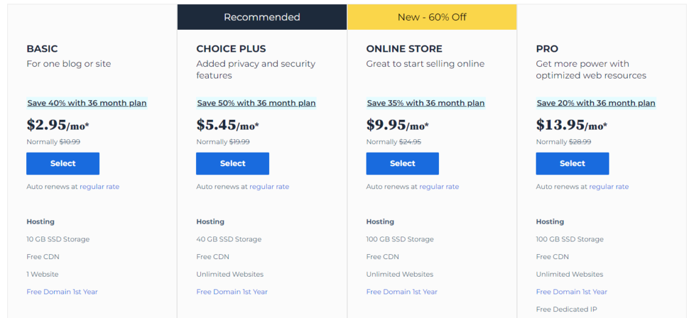This screenshot has width=694, height=318.
Task: Click Save 40% with 36 month plan
Action: click(87, 103)
